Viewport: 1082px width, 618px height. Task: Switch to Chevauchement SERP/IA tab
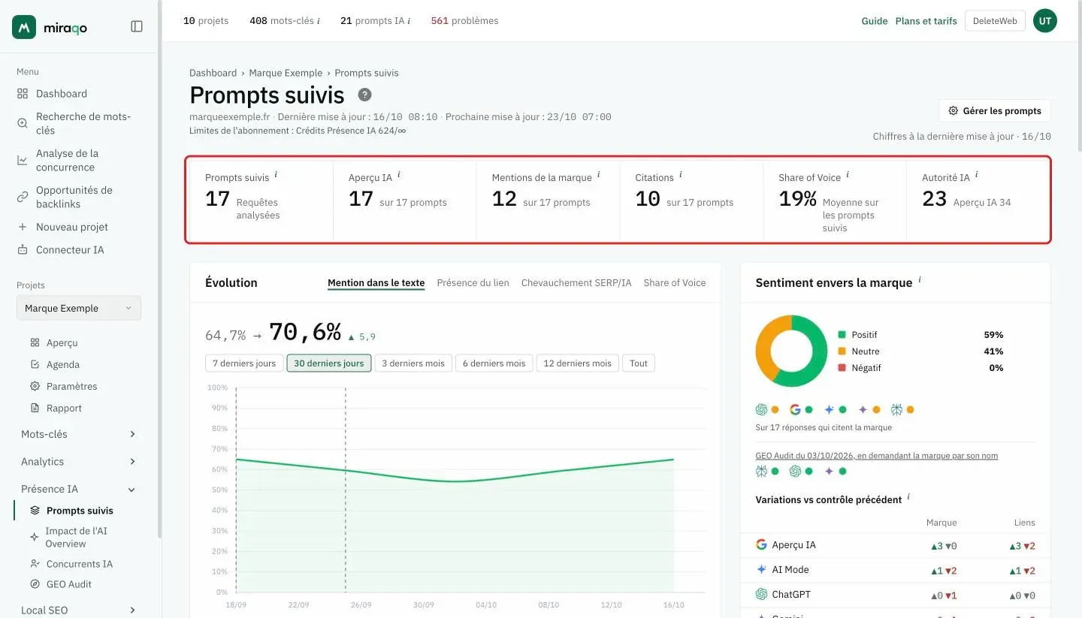(576, 283)
